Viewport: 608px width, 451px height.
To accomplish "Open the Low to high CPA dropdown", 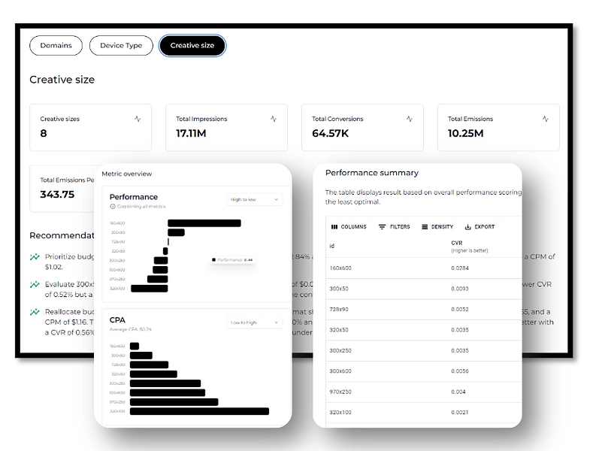I will pos(254,322).
